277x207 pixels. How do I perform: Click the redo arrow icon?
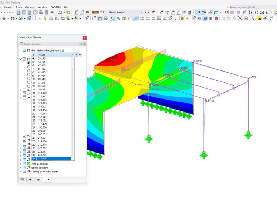[x=8, y=12]
